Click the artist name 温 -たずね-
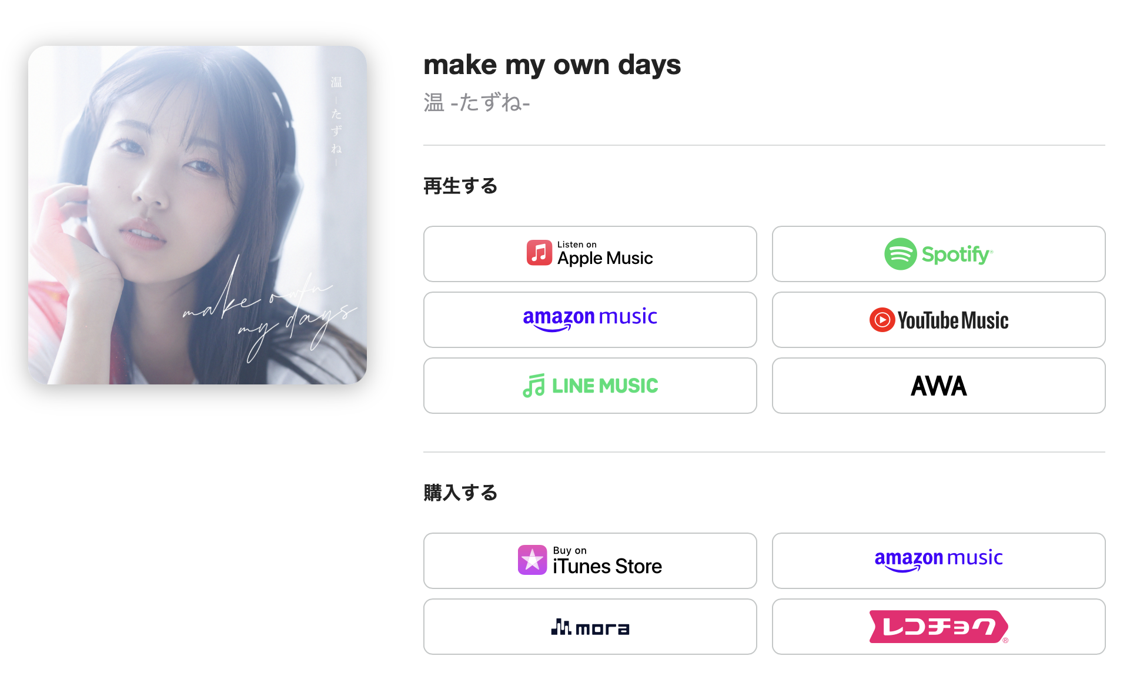The width and height of the screenshot is (1130, 676). pos(476,103)
